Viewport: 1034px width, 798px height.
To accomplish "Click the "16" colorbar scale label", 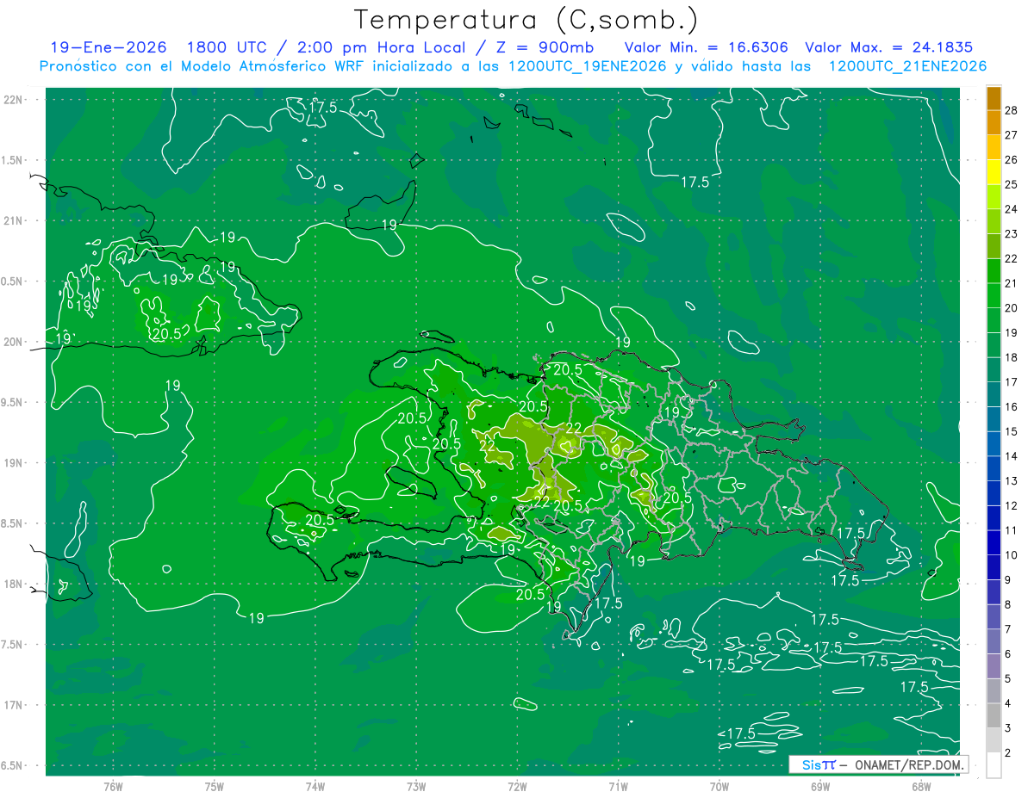I will [x=1012, y=406].
